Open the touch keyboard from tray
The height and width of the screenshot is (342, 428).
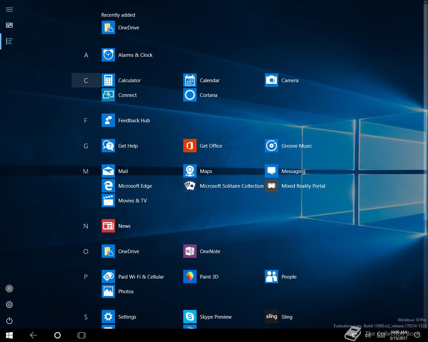pyautogui.click(x=381, y=335)
